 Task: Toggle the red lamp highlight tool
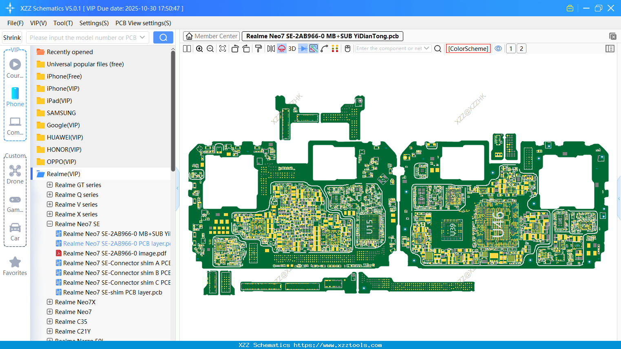click(x=282, y=48)
